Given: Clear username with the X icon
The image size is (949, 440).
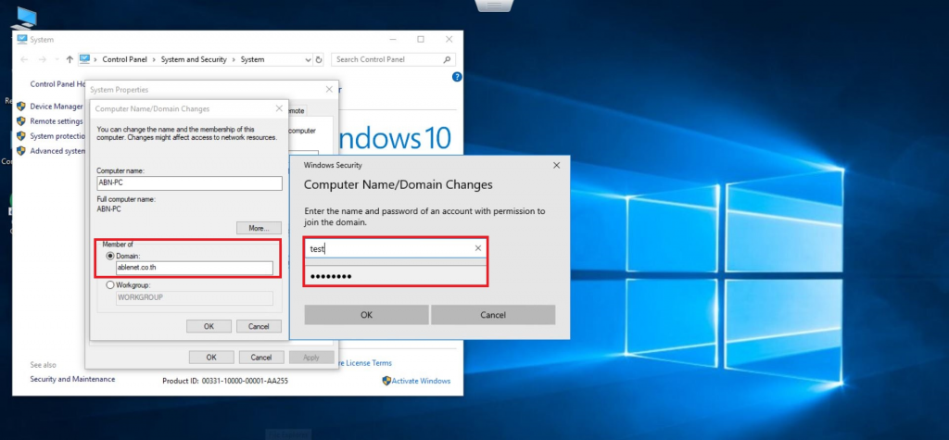Looking at the screenshot, I should tap(478, 248).
